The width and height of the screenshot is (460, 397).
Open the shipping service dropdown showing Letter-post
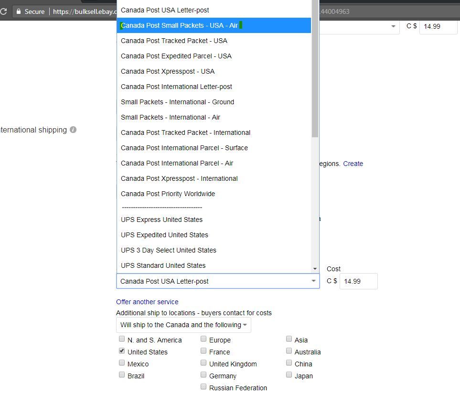218,281
